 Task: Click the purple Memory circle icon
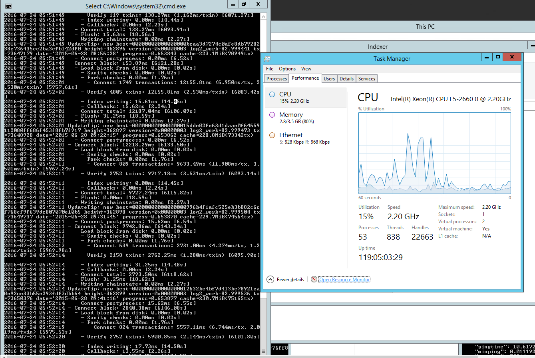(x=272, y=115)
